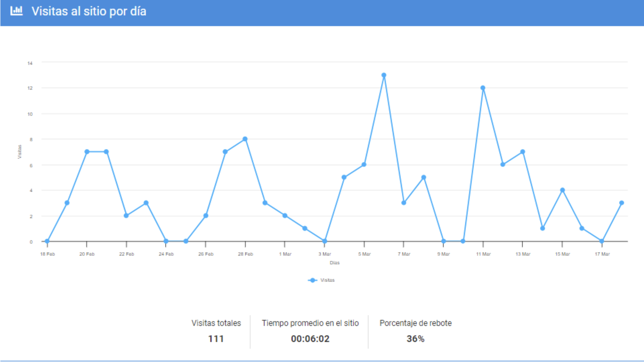Click the highest peak data point of 13 visits
The height and width of the screenshot is (364, 644).
[x=384, y=75]
